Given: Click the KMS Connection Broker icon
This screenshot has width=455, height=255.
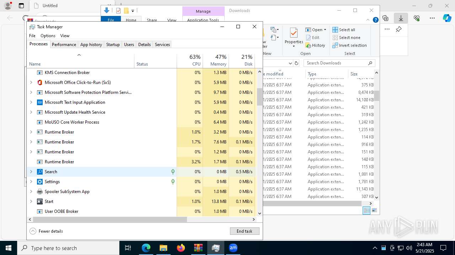Looking at the screenshot, I should click(x=40, y=73).
